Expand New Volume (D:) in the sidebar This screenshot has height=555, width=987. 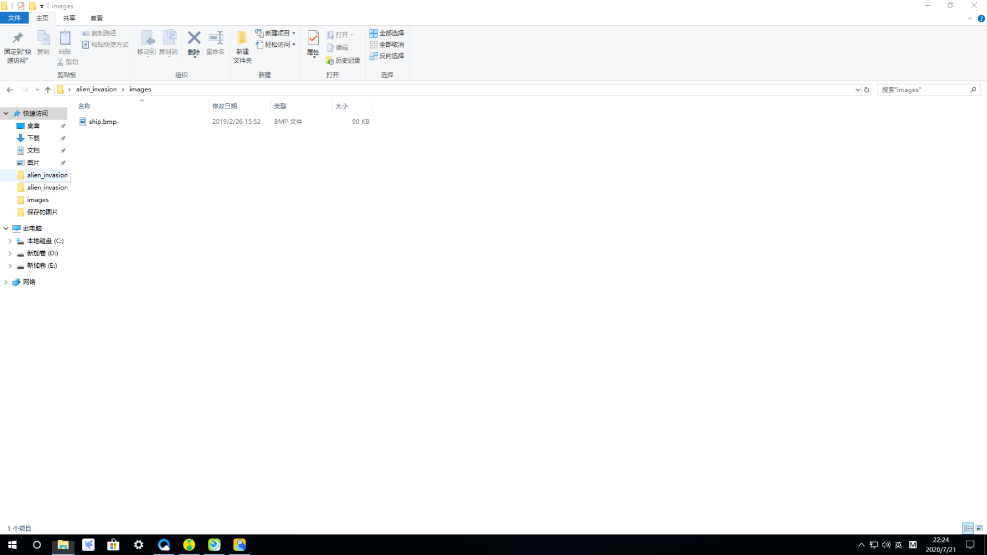point(10,254)
